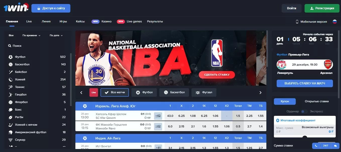Select the Футзал filter chip
Image resolution: width=341 pixels, height=152 pixels.
pyautogui.click(x=204, y=92)
